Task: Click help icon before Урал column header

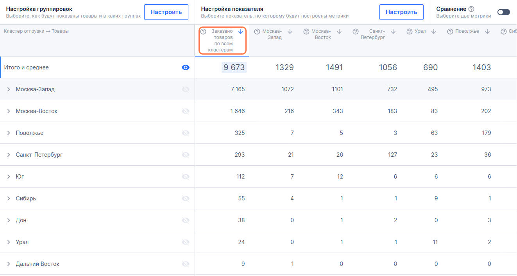Action: click(x=410, y=32)
